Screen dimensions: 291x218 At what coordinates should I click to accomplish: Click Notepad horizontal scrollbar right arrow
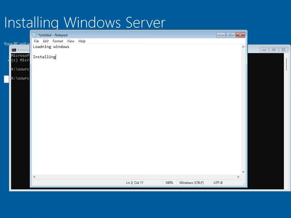[x=238, y=177]
